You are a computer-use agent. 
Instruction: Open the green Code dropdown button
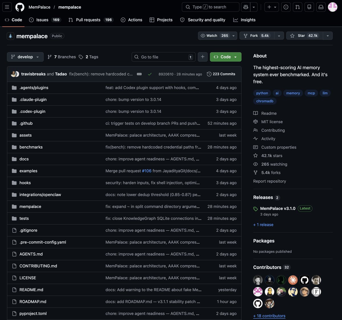[x=226, y=57]
